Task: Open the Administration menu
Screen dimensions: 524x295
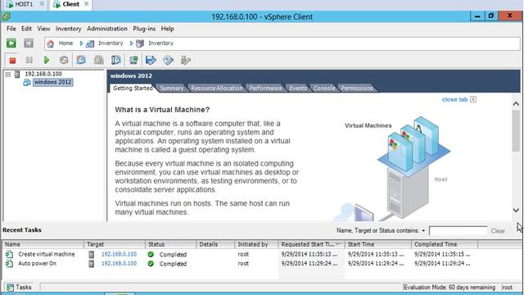Action: [x=107, y=29]
